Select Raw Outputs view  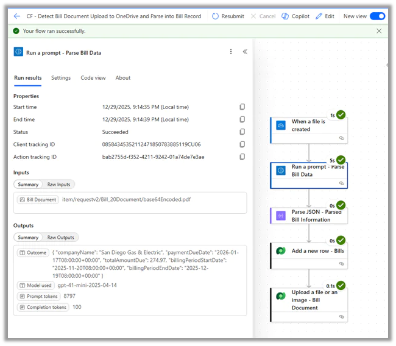pos(60,238)
